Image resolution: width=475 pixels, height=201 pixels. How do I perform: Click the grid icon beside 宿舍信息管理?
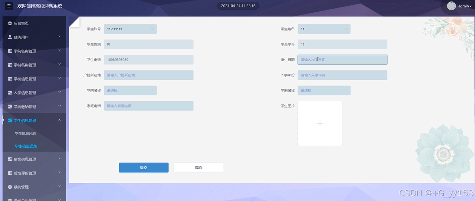tap(10, 159)
